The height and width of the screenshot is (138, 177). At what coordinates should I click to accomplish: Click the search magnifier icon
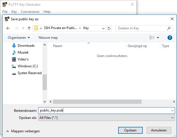(x=169, y=28)
